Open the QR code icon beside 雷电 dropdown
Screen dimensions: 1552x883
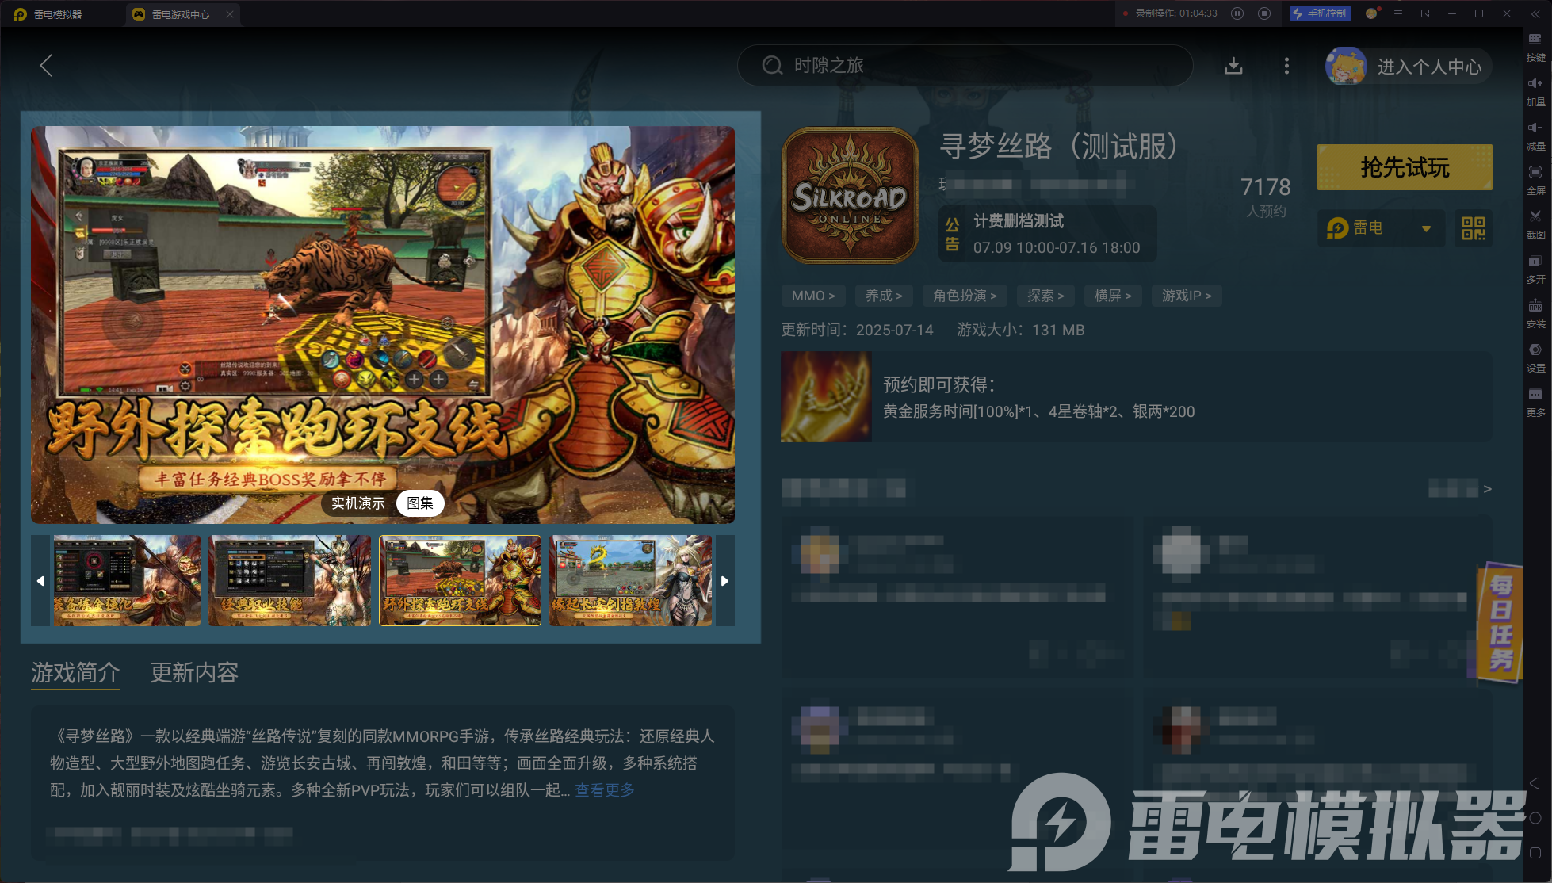tap(1473, 228)
